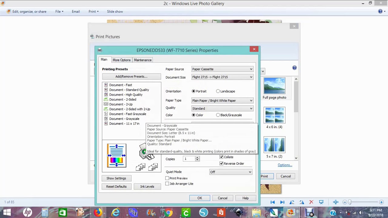
Task: Click Slide show in toolbar
Action: pos(115,12)
